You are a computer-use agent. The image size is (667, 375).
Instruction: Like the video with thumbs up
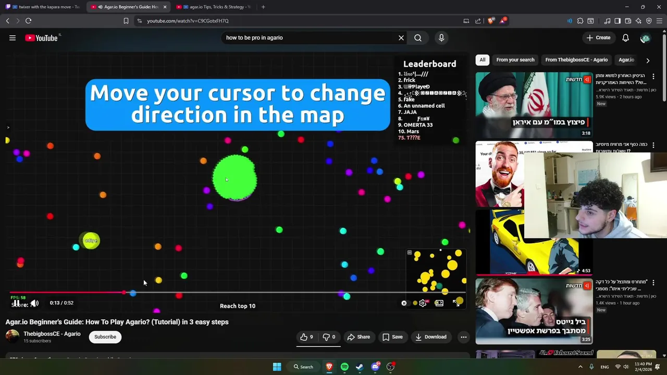point(306,337)
